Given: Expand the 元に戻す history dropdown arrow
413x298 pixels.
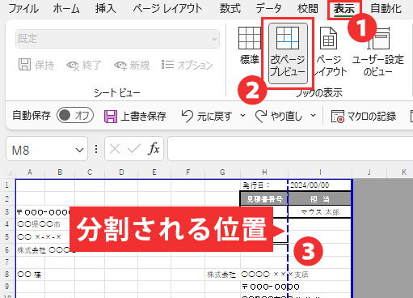Looking at the screenshot, I should pyautogui.click(x=242, y=116).
